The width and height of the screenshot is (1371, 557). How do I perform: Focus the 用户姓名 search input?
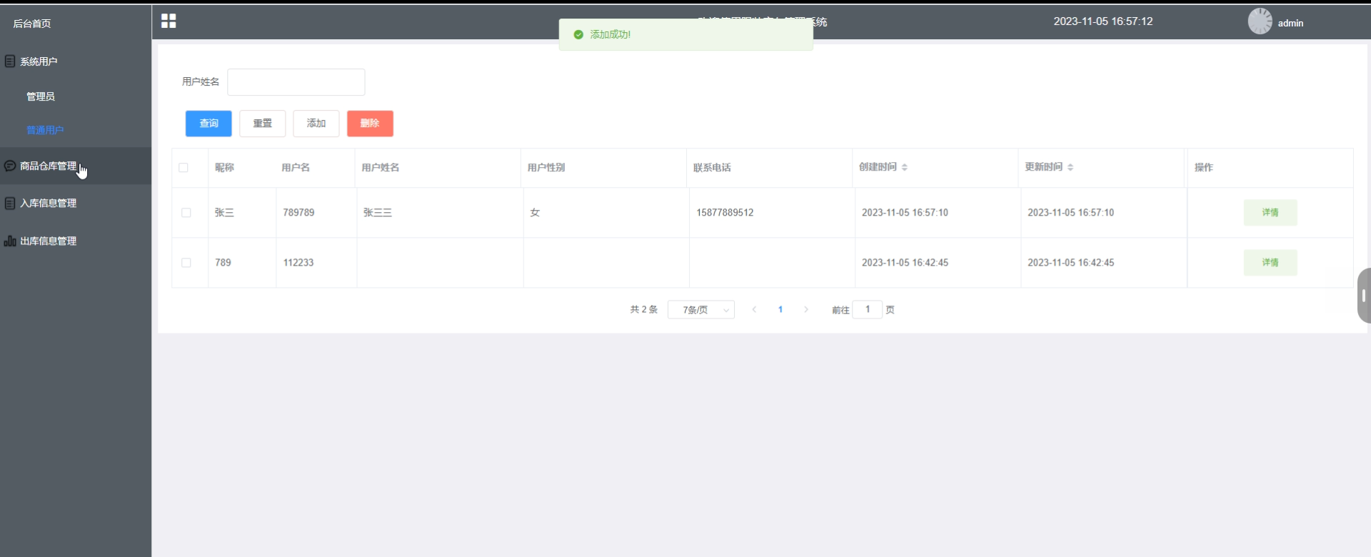coord(296,82)
